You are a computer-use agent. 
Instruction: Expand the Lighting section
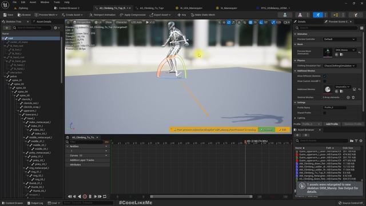(x=295, y=118)
